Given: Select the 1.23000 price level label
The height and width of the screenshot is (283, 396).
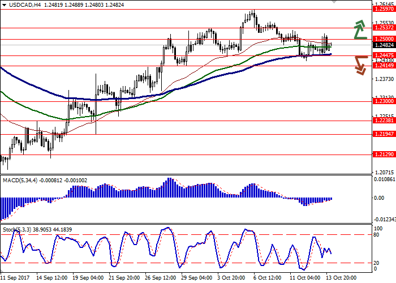Looking at the screenshot, I should (384, 101).
